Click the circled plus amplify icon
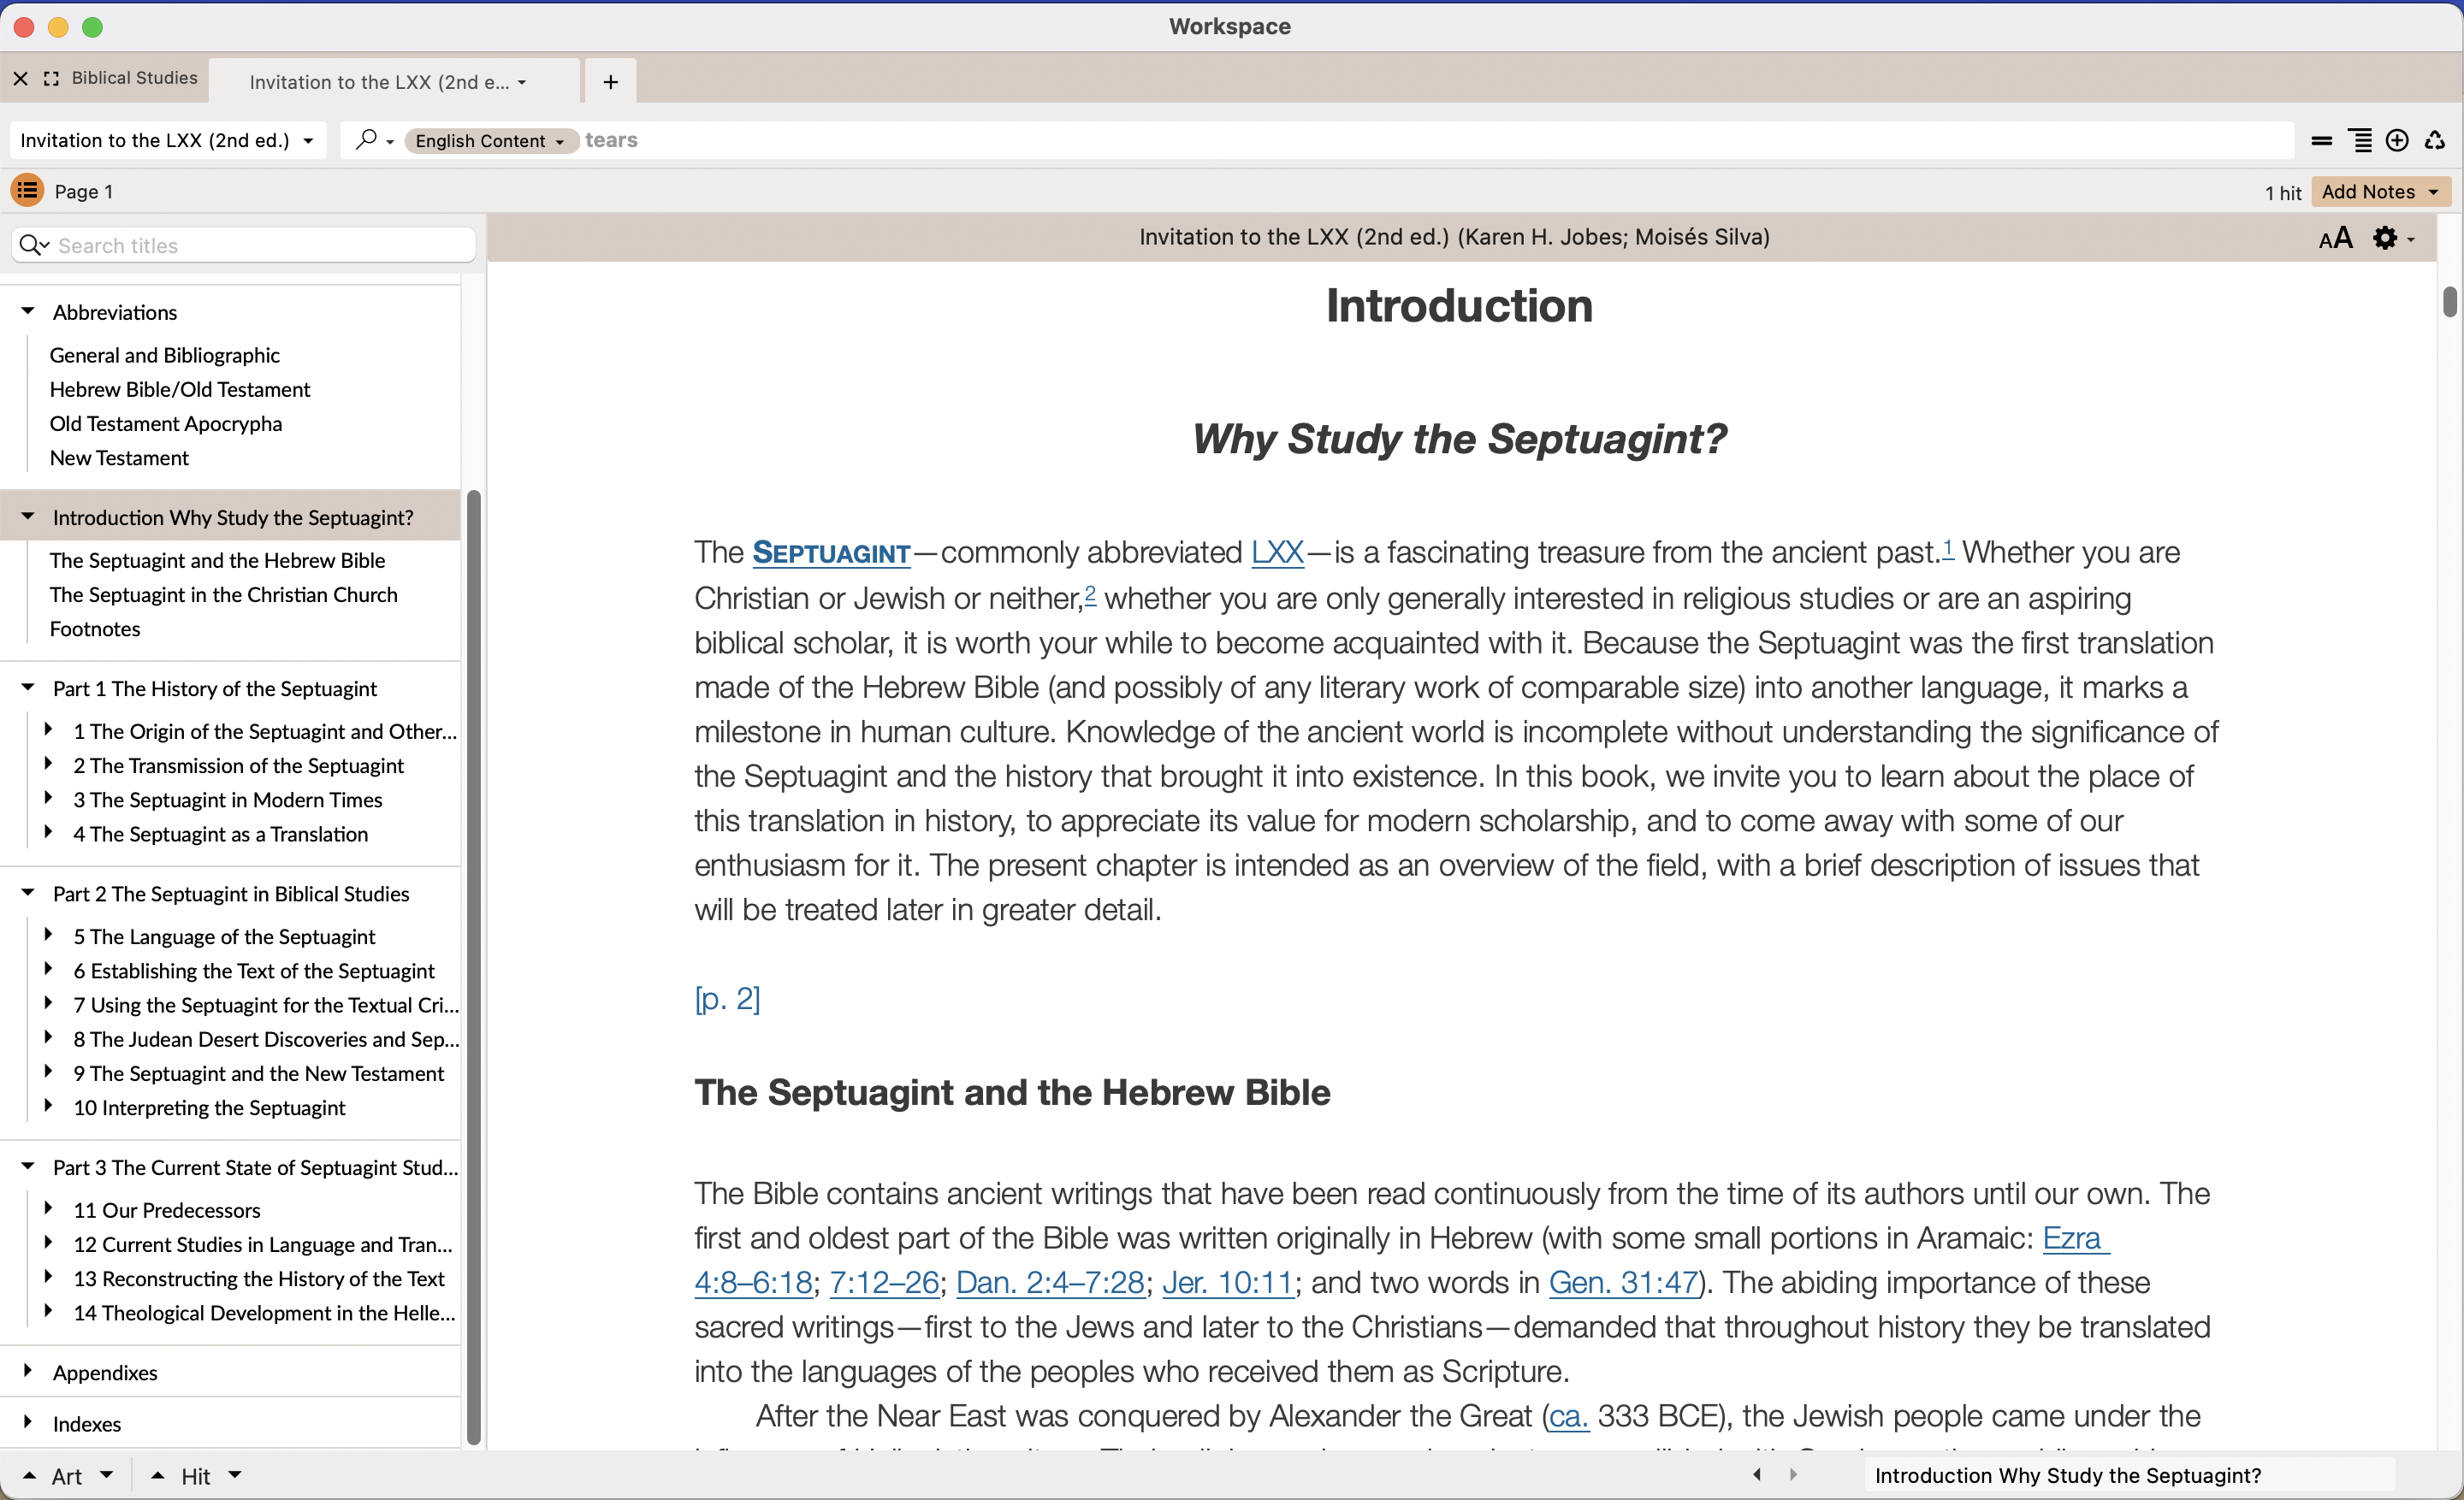This screenshot has width=2464, height=1500. pyautogui.click(x=2397, y=141)
